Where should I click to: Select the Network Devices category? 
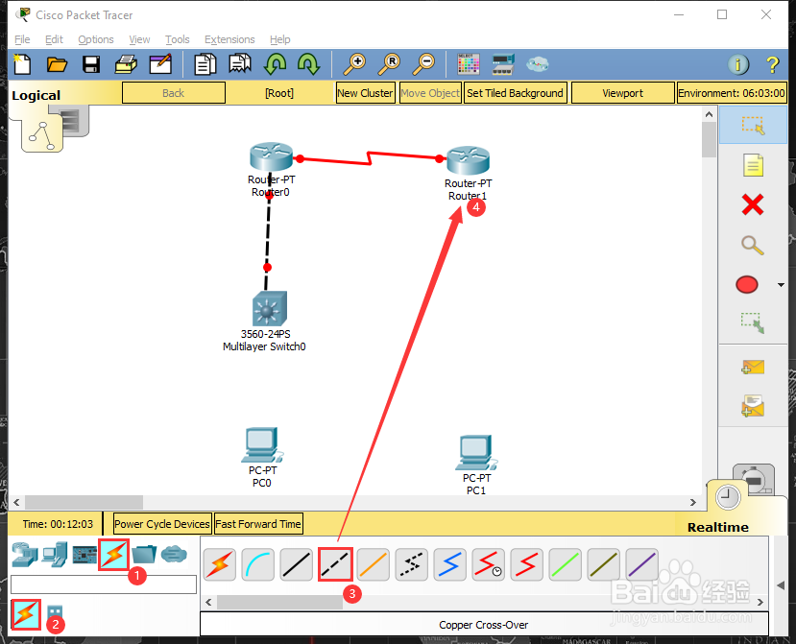24,554
